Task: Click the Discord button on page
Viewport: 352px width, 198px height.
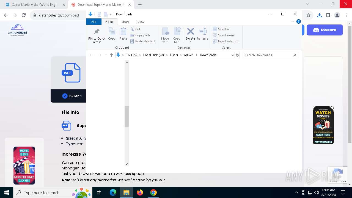Action: pyautogui.click(x=325, y=30)
